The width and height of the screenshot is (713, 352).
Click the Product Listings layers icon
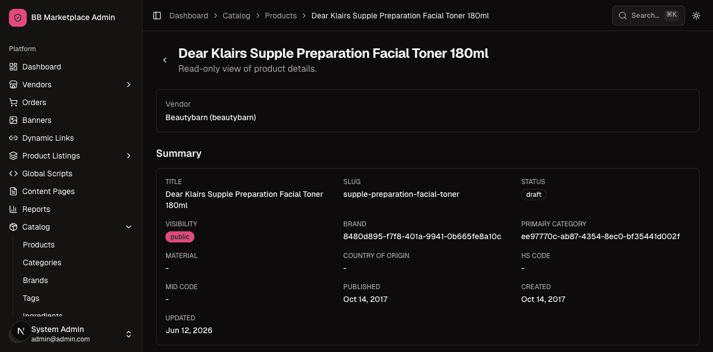13,156
